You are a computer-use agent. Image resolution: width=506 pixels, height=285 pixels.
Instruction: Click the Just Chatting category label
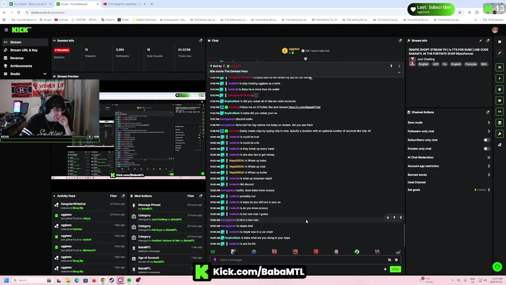click(426, 59)
